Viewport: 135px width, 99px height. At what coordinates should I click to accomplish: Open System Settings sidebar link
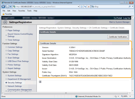tap(15, 76)
